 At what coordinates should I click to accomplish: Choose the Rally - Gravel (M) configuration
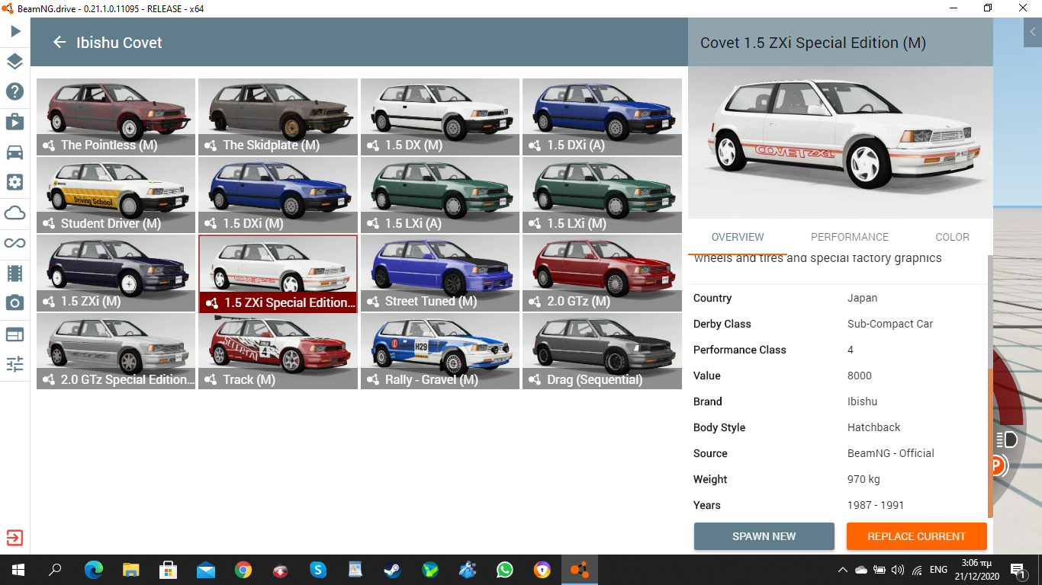[441, 351]
